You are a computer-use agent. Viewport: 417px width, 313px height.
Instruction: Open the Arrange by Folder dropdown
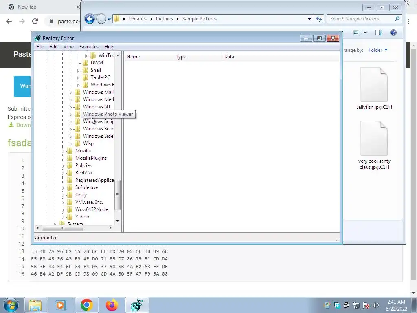pyautogui.click(x=377, y=50)
